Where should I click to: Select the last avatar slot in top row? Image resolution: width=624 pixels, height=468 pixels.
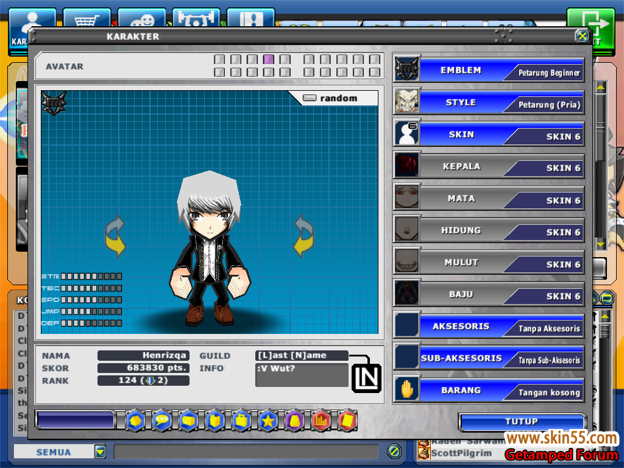pyautogui.click(x=375, y=59)
